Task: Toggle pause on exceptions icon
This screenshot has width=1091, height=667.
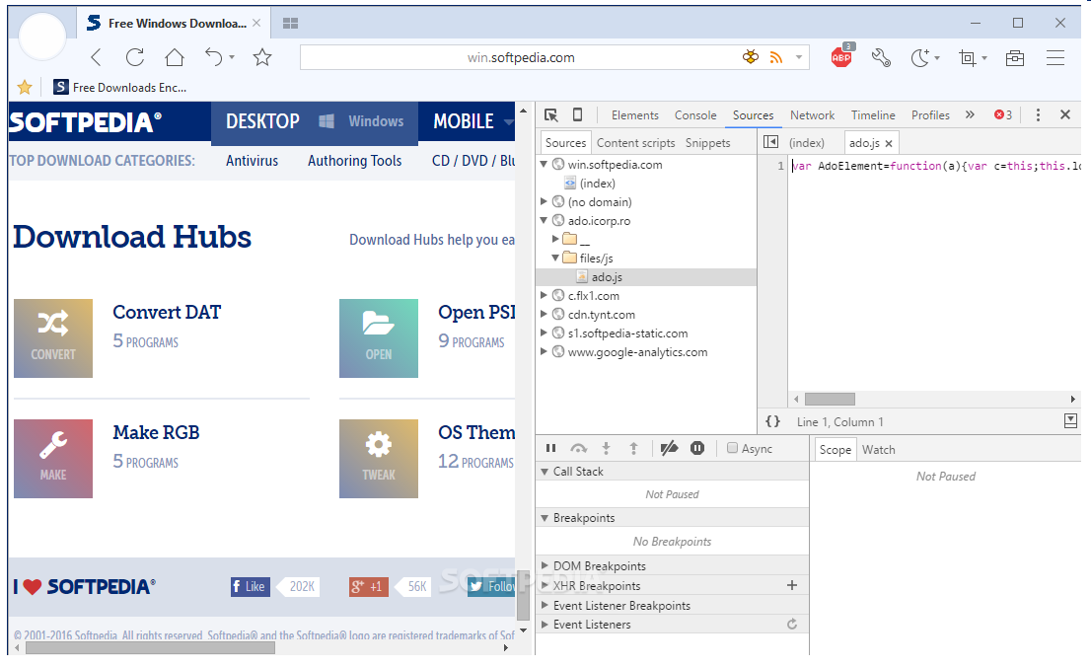Action: point(697,448)
